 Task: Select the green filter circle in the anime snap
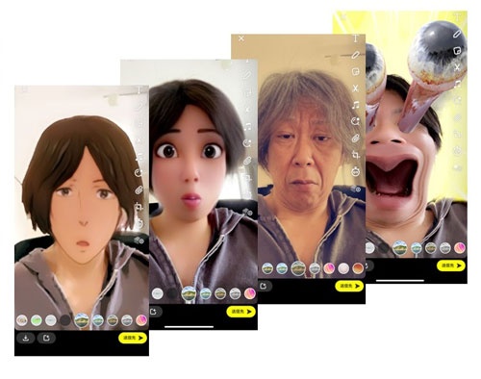tap(37, 320)
